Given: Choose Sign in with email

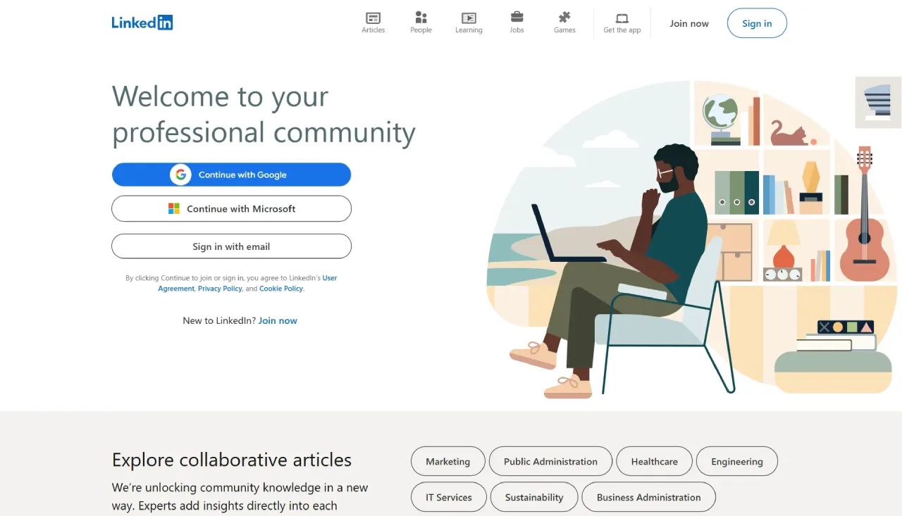Looking at the screenshot, I should (231, 246).
